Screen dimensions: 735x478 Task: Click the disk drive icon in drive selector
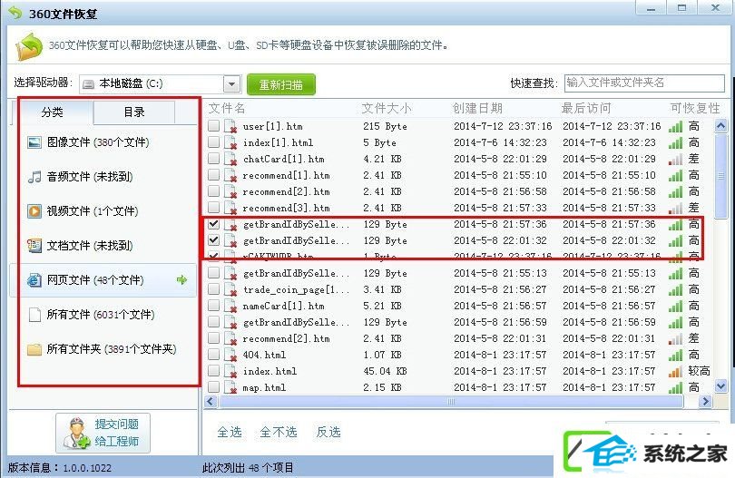pyautogui.click(x=88, y=84)
